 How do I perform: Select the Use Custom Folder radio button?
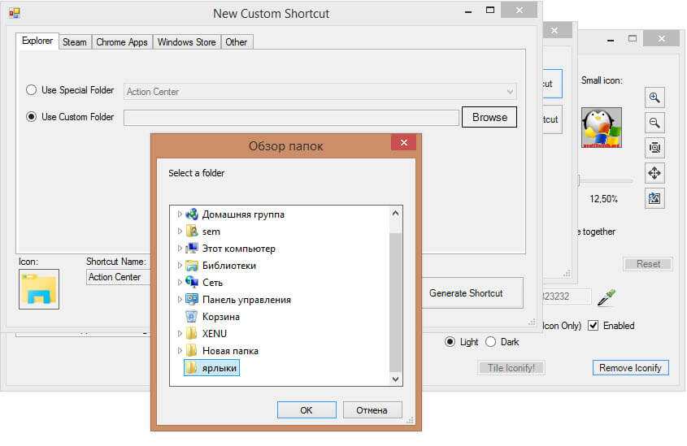[x=32, y=117]
